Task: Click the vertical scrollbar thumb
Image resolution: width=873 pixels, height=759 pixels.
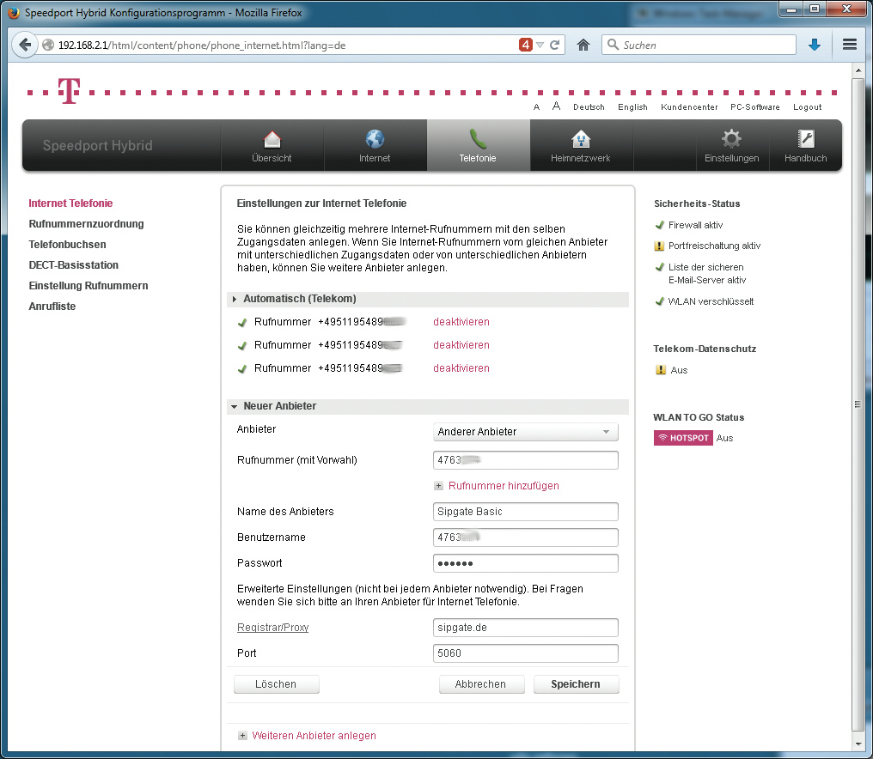Action: 858,405
